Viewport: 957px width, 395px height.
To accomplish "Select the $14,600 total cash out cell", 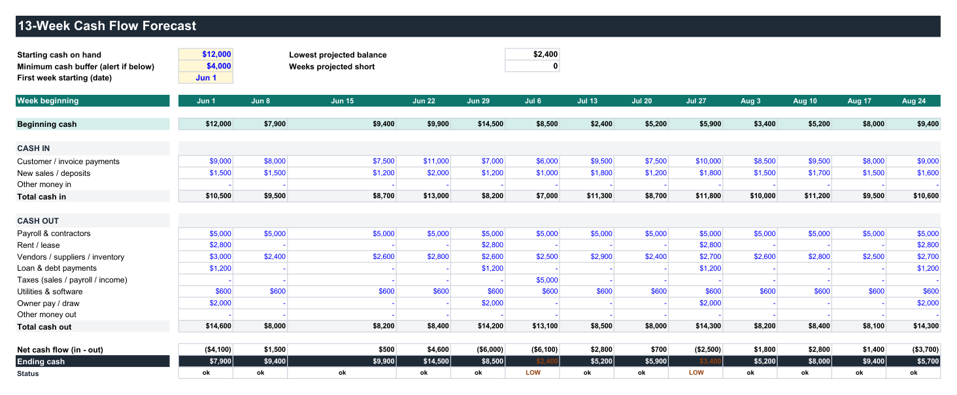I will pos(205,326).
